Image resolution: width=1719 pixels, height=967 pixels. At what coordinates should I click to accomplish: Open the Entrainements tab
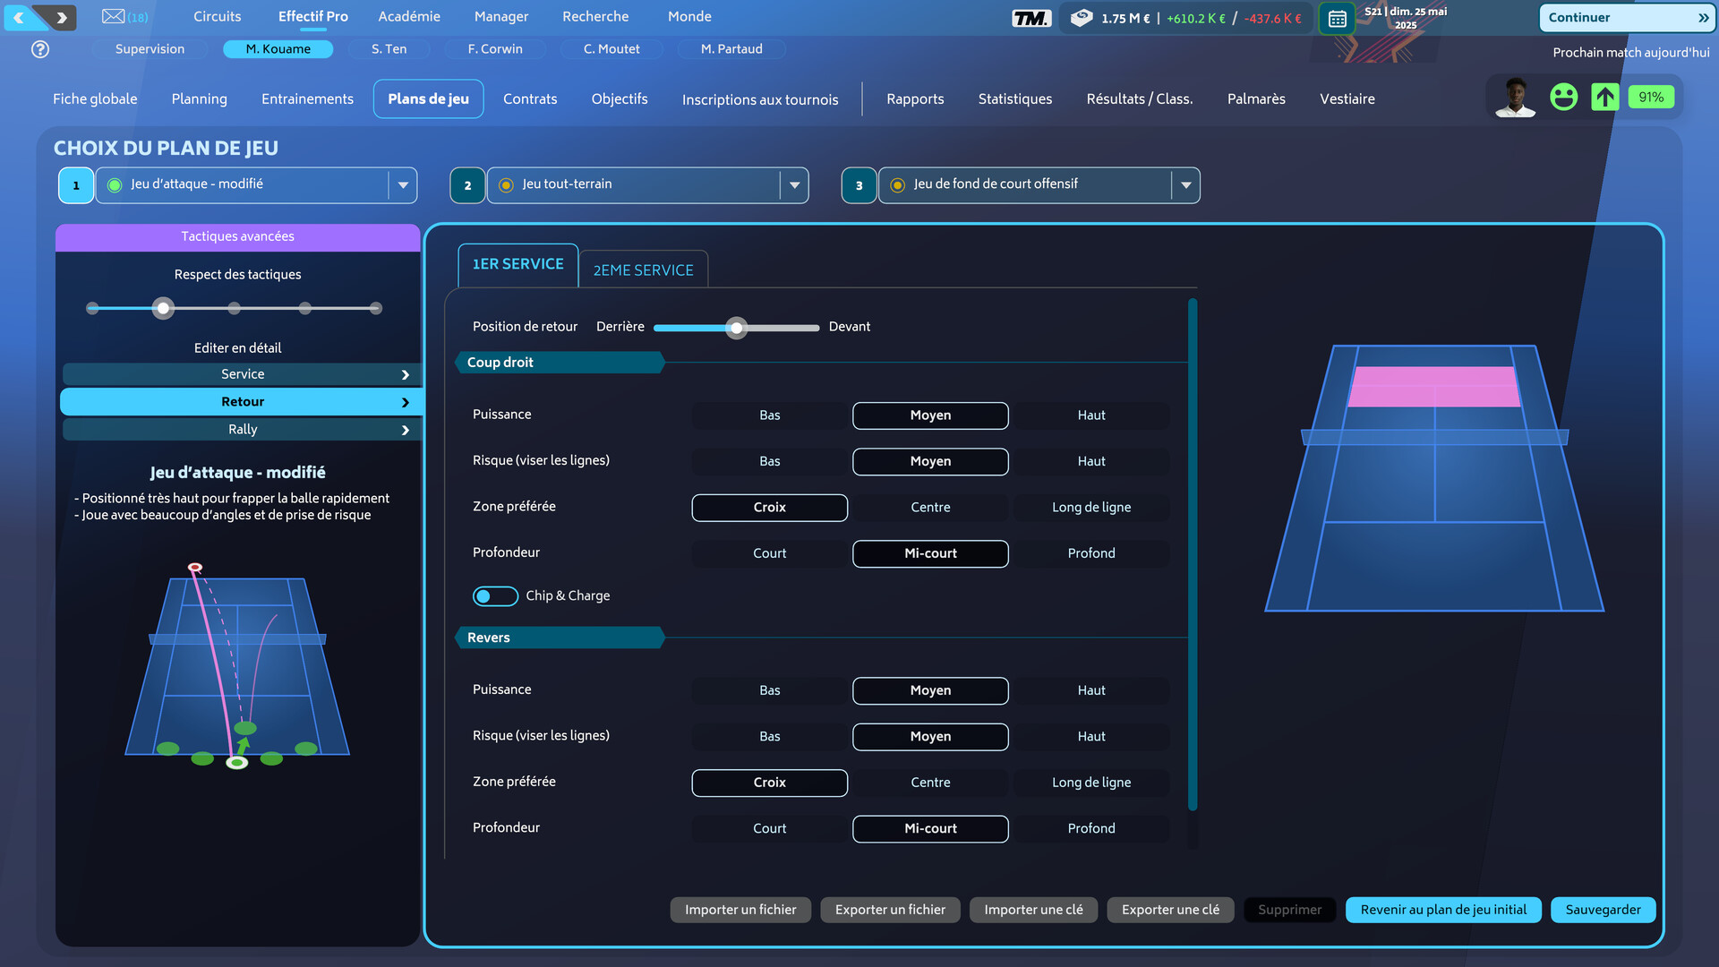point(307,99)
